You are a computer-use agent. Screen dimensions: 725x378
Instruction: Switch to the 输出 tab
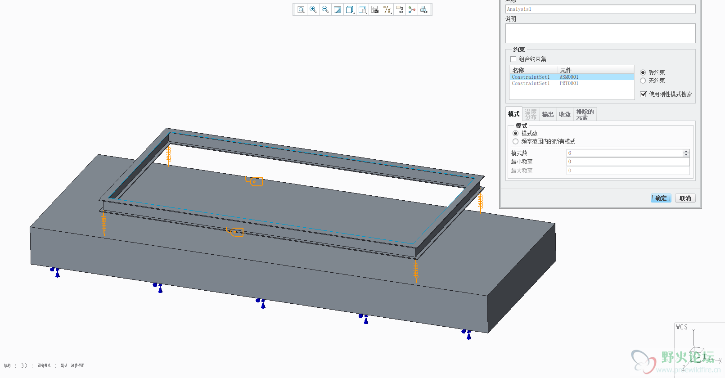[548, 114]
